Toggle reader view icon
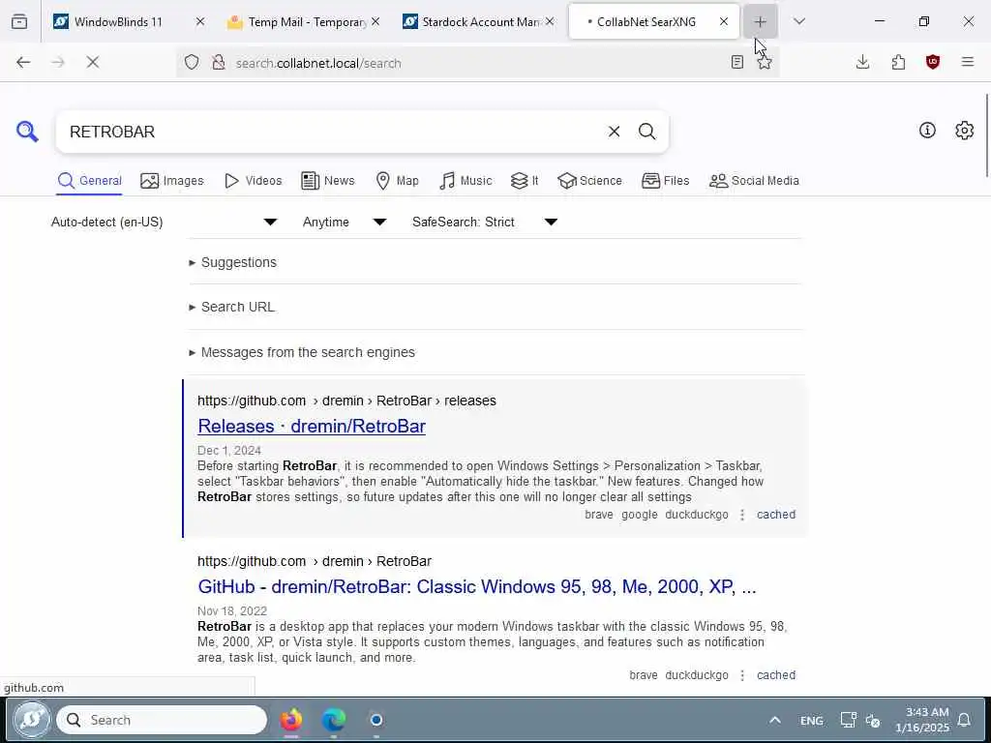Viewport: 991px width, 743px height. click(736, 62)
